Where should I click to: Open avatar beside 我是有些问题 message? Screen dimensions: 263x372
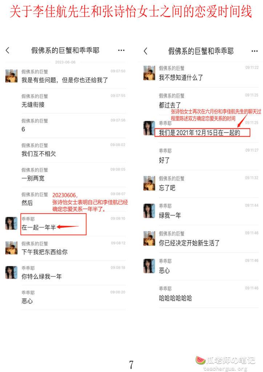[x=11, y=76]
